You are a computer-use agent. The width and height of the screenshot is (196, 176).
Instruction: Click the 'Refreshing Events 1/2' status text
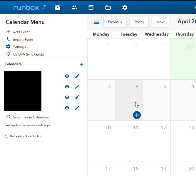click(26, 136)
